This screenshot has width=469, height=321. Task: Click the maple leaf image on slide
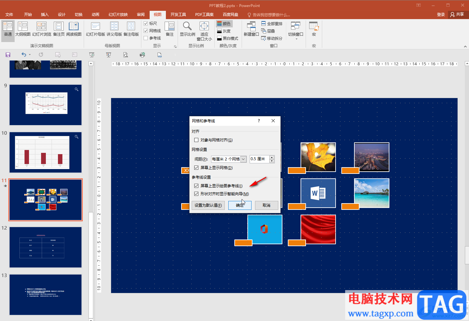318,157
